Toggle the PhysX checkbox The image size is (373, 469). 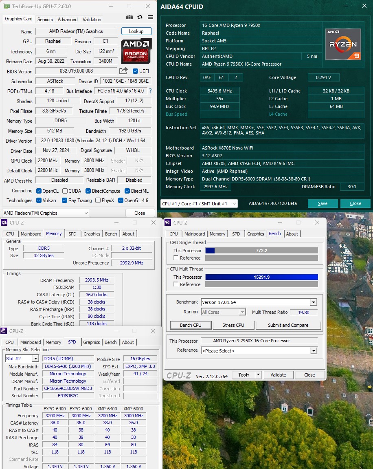[98, 200]
